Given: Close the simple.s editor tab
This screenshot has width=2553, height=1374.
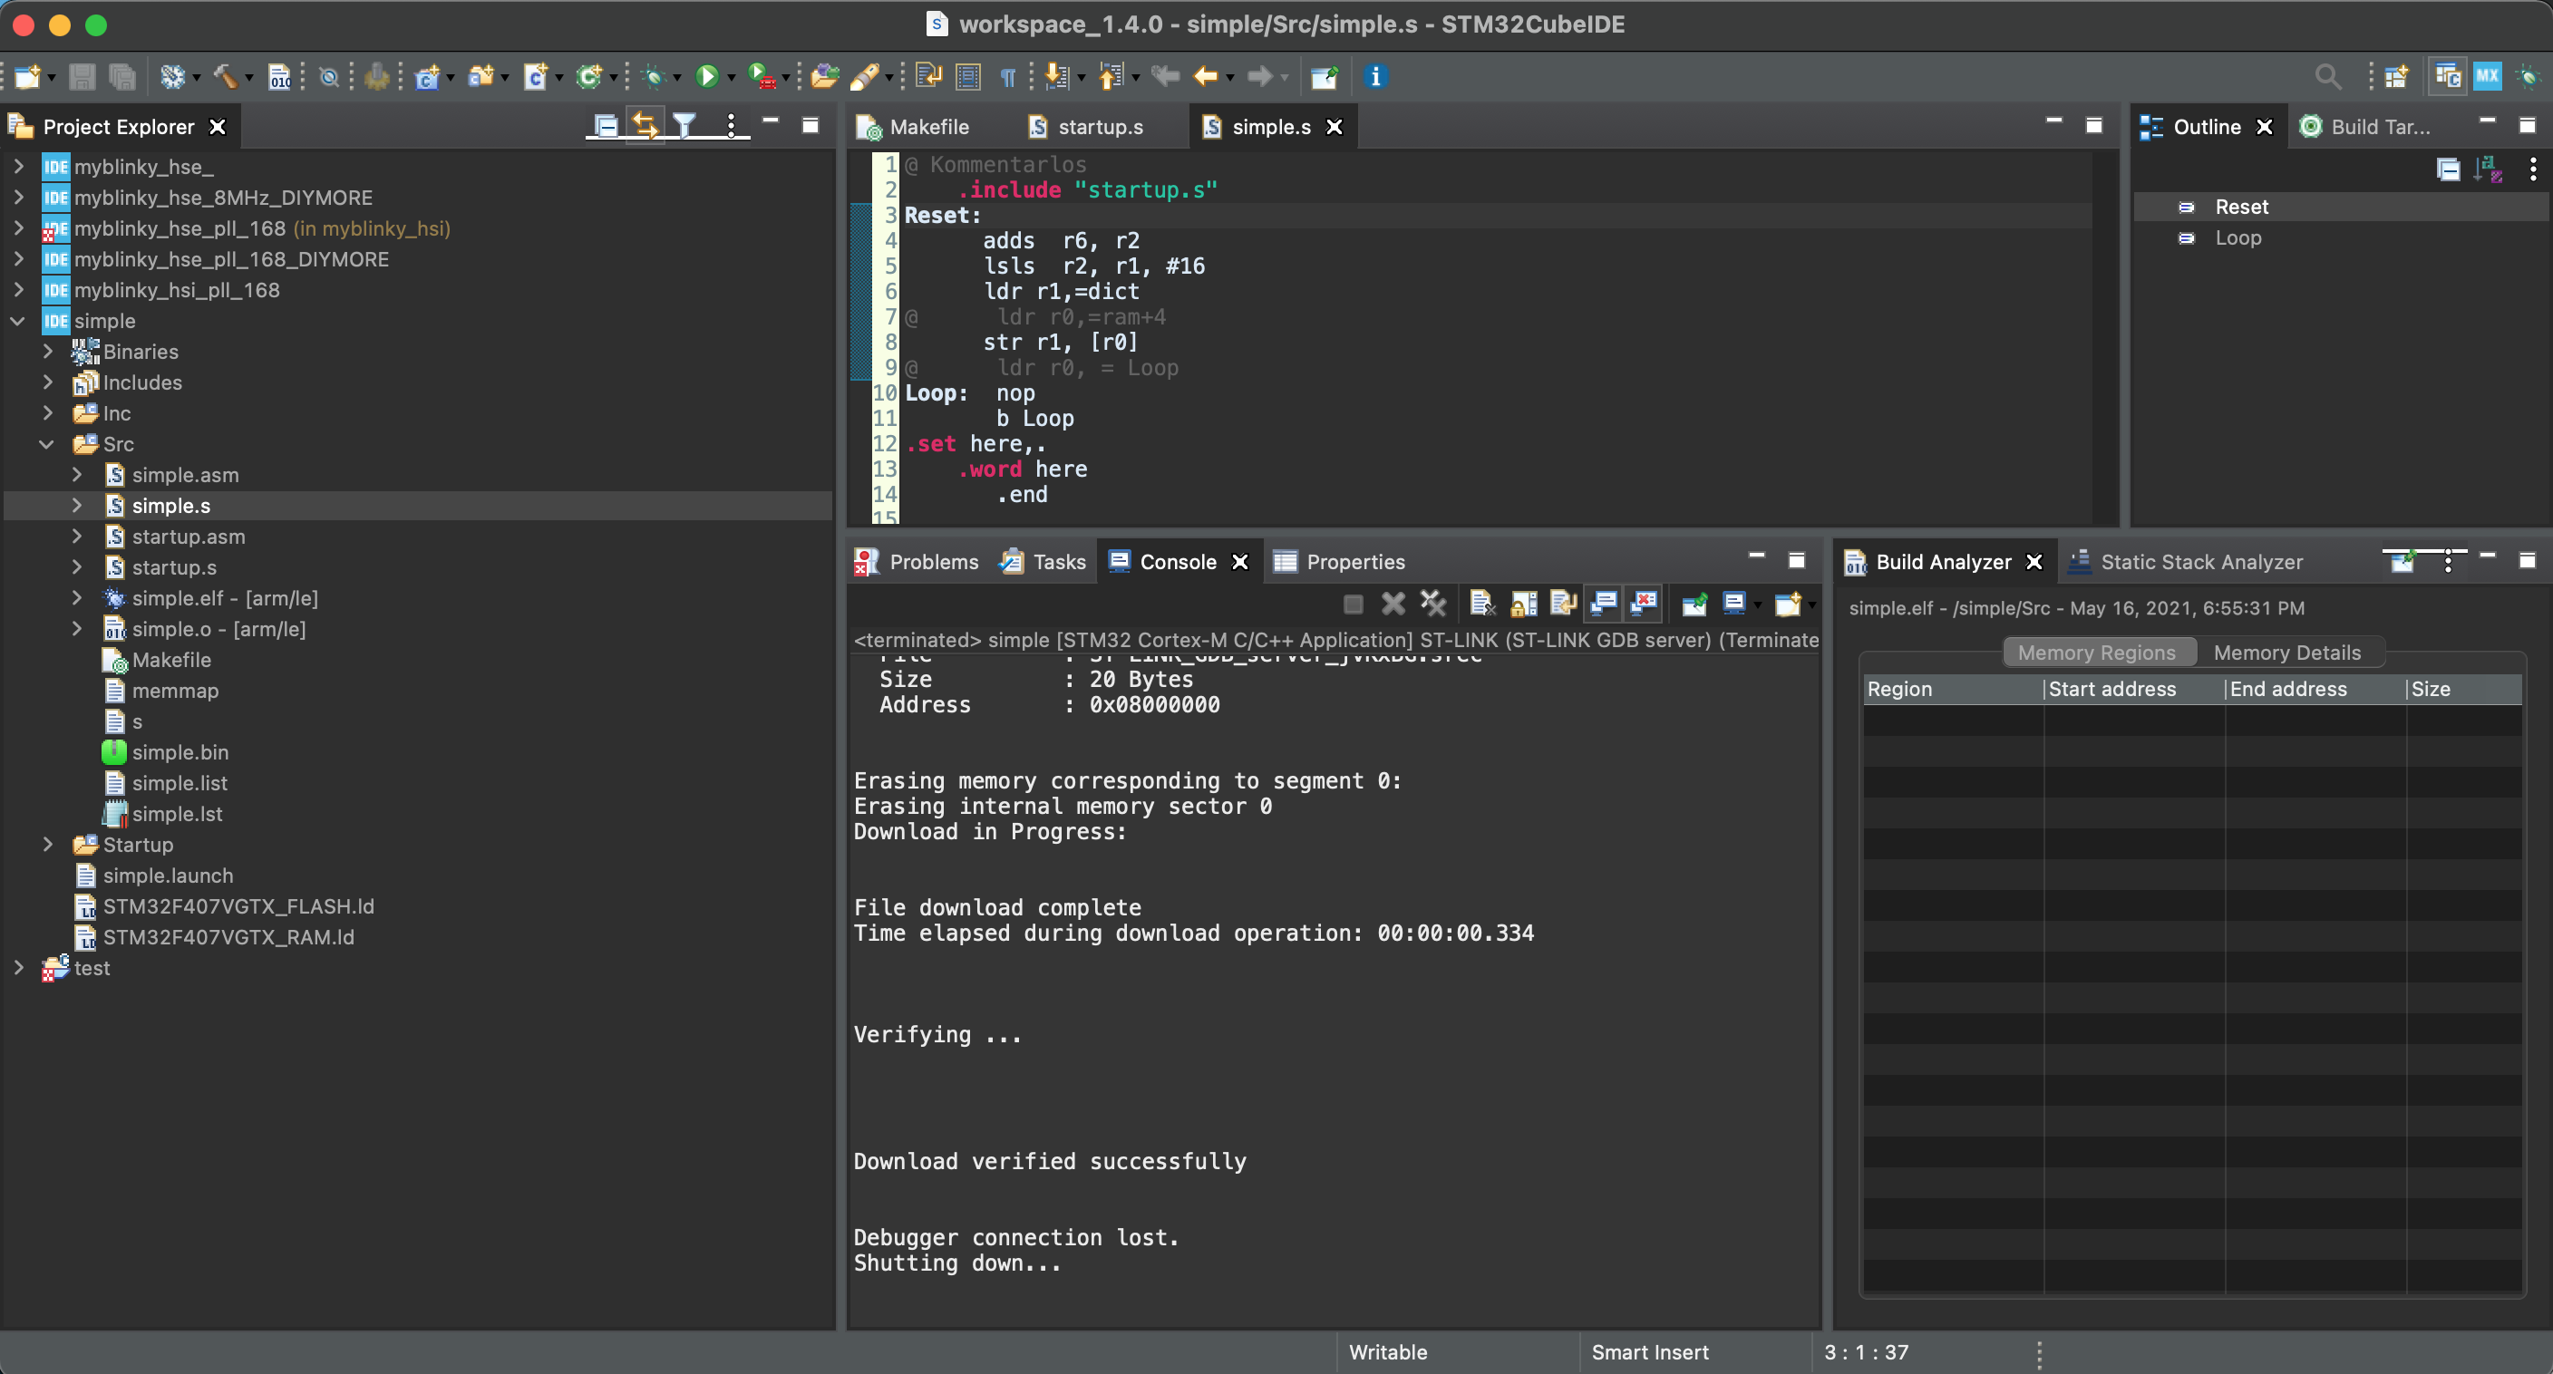Looking at the screenshot, I should (1334, 127).
